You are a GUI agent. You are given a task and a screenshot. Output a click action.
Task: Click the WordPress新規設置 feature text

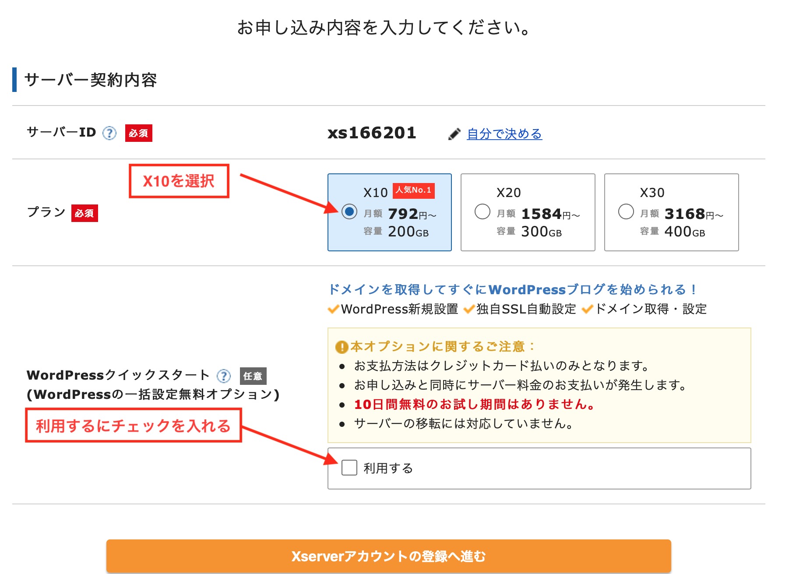click(x=399, y=309)
